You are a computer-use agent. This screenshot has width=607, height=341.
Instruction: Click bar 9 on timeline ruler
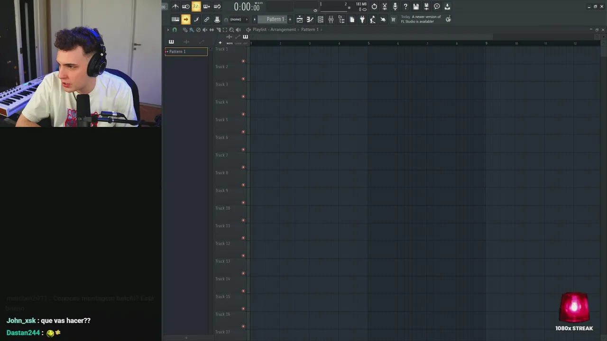(x=486, y=44)
